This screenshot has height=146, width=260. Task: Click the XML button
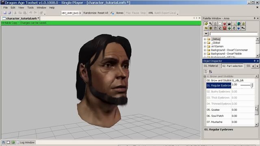tap(151, 13)
